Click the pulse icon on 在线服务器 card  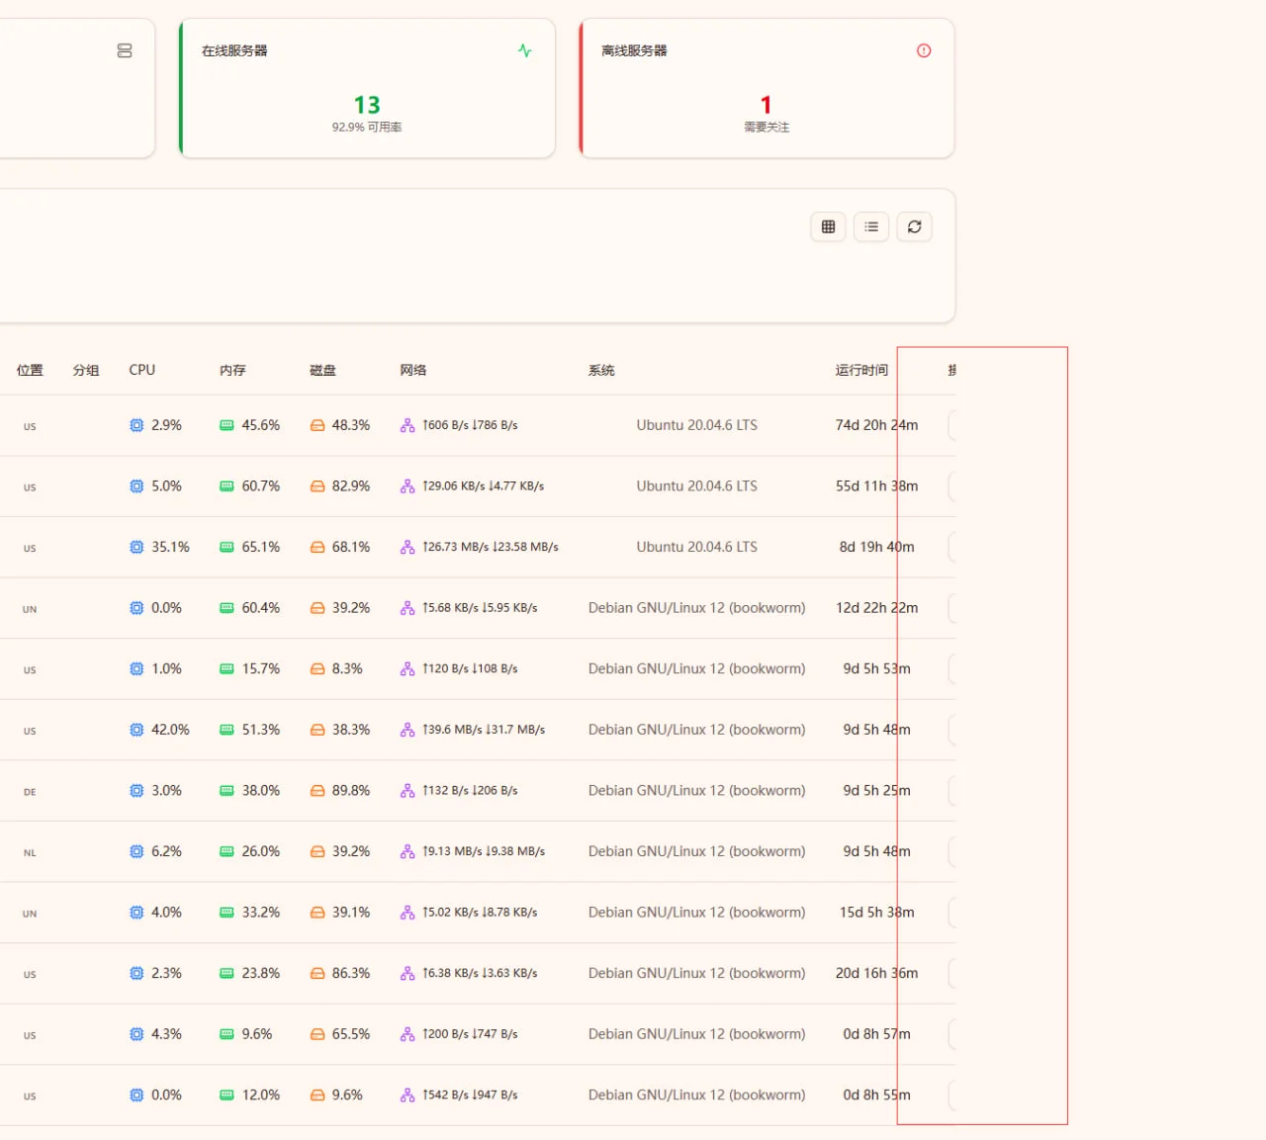(x=525, y=50)
